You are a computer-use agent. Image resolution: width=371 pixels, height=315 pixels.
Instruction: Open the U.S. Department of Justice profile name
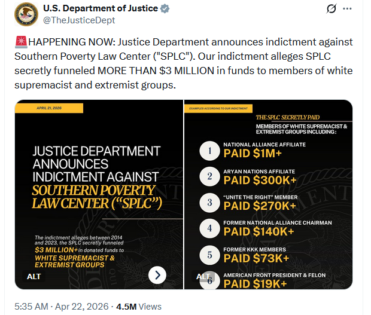point(101,8)
